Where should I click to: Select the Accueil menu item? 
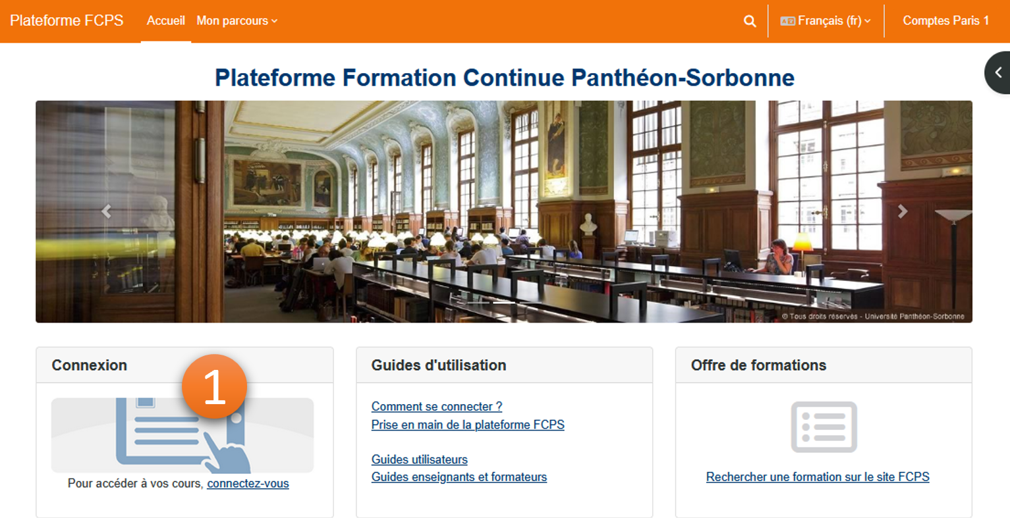tap(165, 20)
